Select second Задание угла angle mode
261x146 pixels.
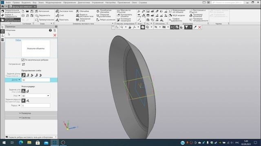click(x=28, y=91)
